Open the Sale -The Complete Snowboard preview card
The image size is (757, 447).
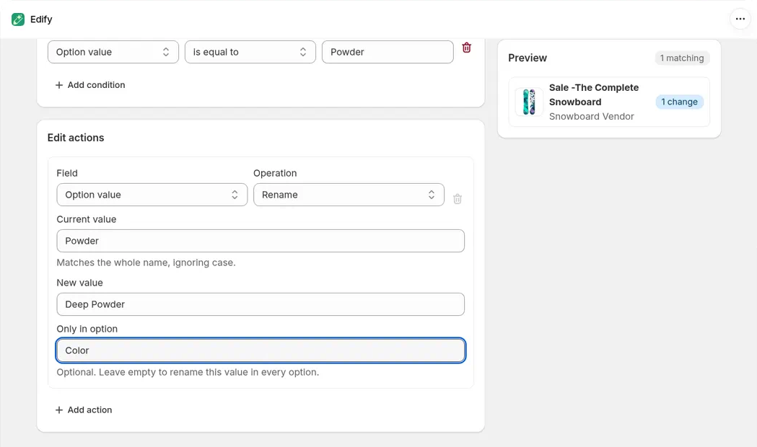[x=609, y=102]
